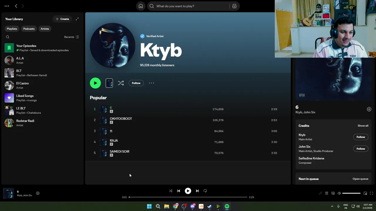Open Your Episodes playlist
Viewport: 376px width, 211px height.
43,48
